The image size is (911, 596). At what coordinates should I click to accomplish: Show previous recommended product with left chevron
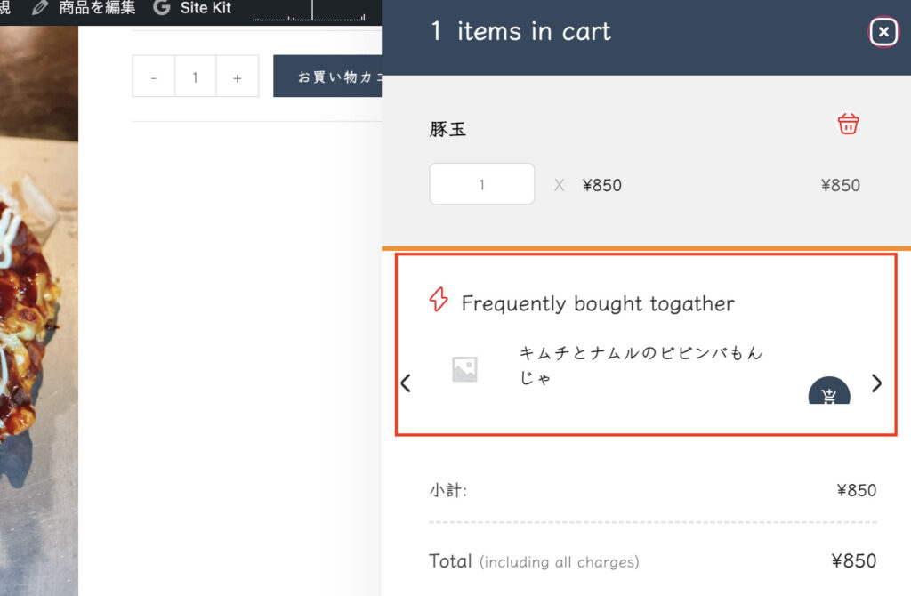pyautogui.click(x=406, y=383)
